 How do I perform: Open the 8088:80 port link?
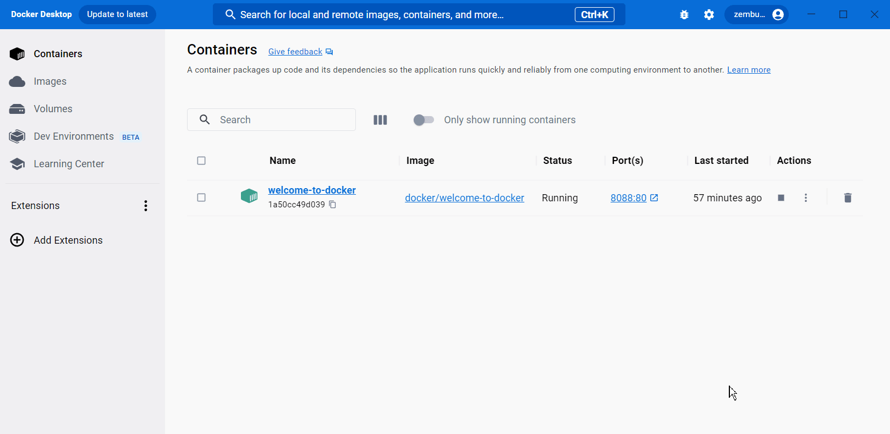(629, 198)
